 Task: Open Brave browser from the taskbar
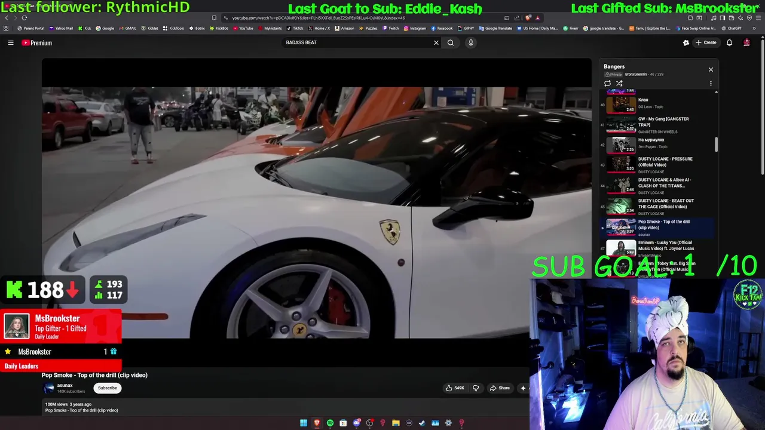tap(317, 423)
